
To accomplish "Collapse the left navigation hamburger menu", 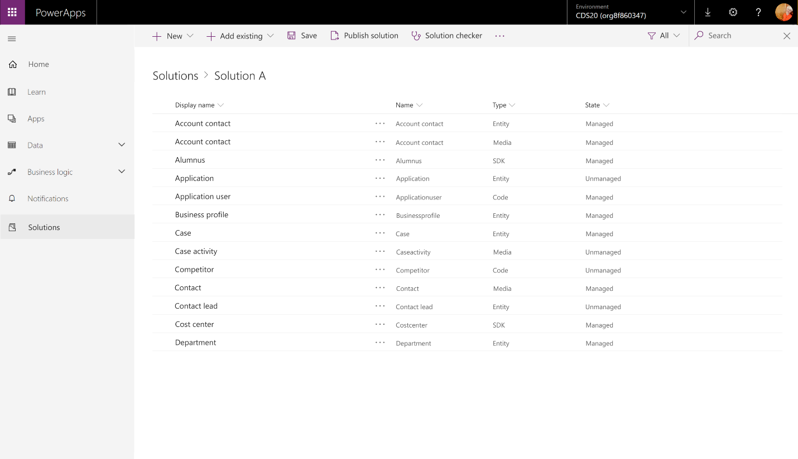I will click(12, 39).
